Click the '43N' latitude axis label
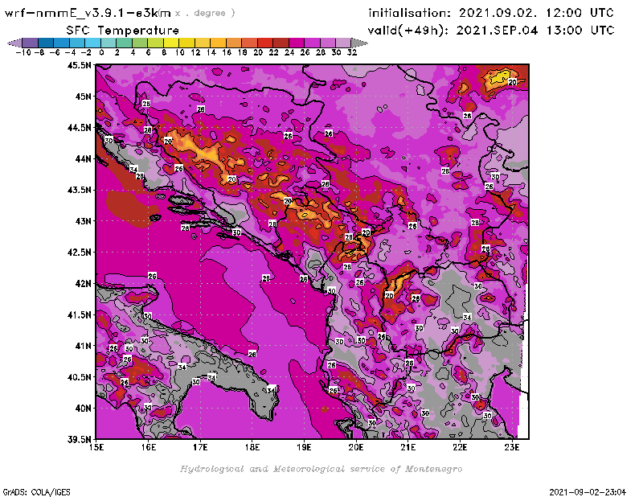 tap(83, 221)
